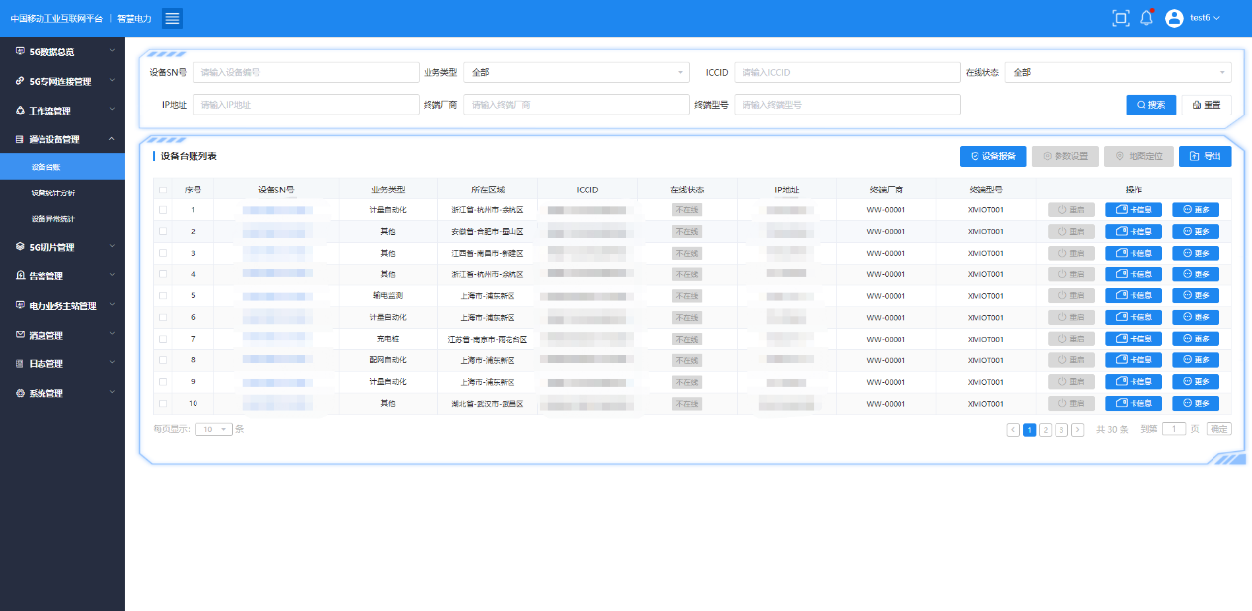Open the notification bell icon
The height and width of the screenshot is (611, 1252).
(x=1146, y=18)
